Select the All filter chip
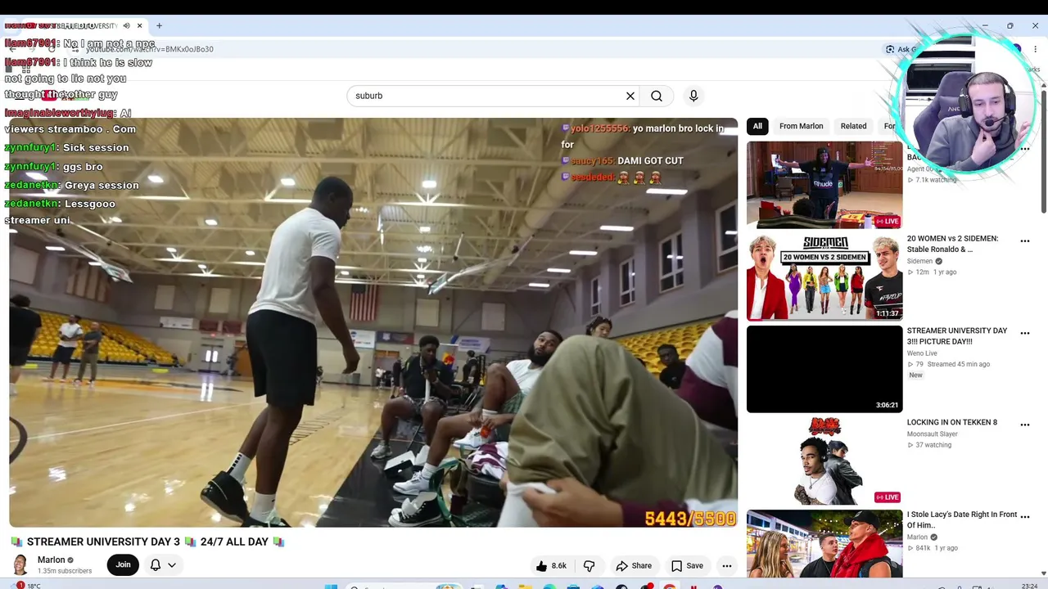The width and height of the screenshot is (1048, 589). (x=757, y=126)
